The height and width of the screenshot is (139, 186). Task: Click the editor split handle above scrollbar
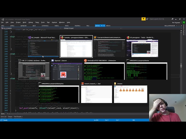click(x=181, y=30)
